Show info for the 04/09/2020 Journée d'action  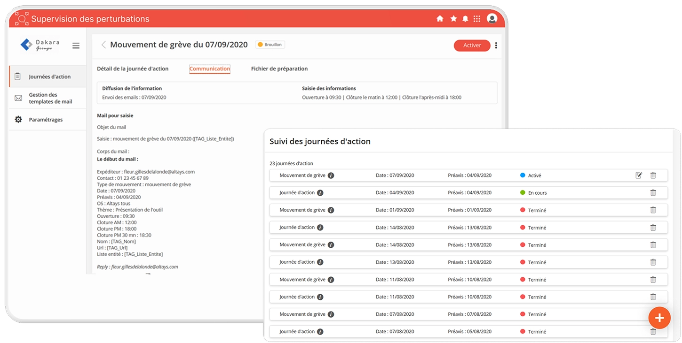click(x=320, y=193)
